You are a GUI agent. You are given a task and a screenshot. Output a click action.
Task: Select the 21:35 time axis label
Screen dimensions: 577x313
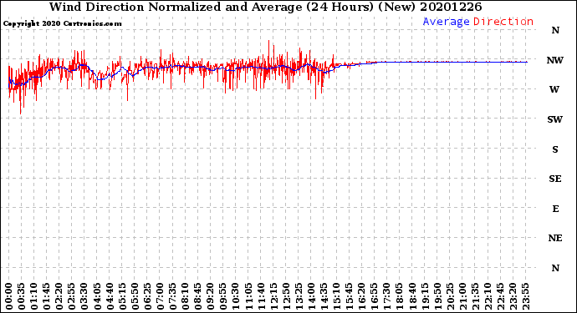point(475,296)
